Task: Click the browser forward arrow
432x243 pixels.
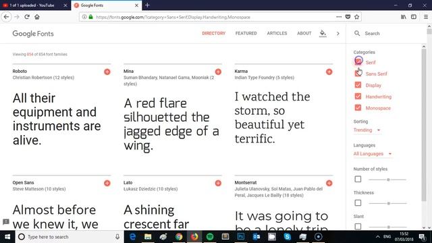Action: click(x=17, y=17)
